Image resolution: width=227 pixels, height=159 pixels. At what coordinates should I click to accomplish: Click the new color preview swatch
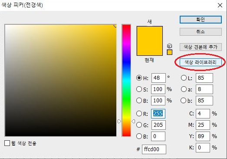150,34
